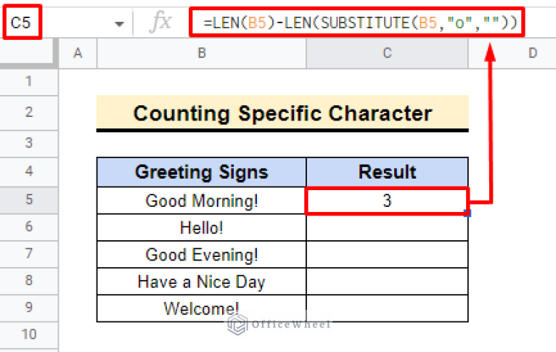Viewport: 556px width, 352px height.
Task: Click the fill handle on cell C5
Action: pos(468,213)
